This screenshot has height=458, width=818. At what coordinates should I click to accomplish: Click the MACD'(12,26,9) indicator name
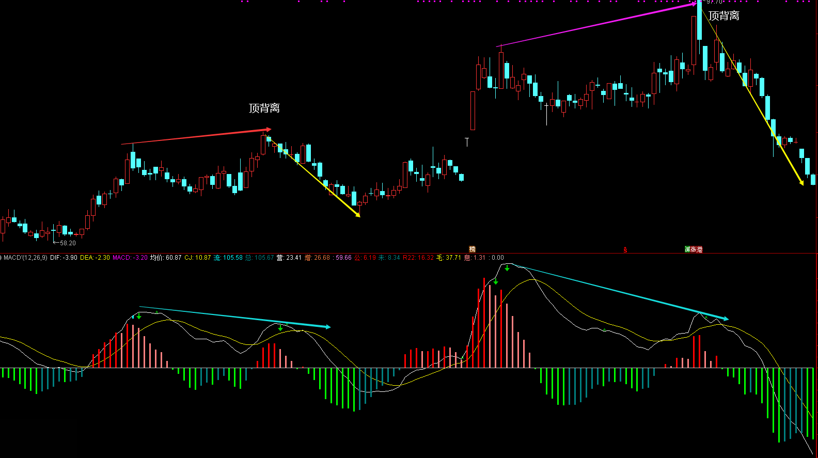pyautogui.click(x=25, y=258)
